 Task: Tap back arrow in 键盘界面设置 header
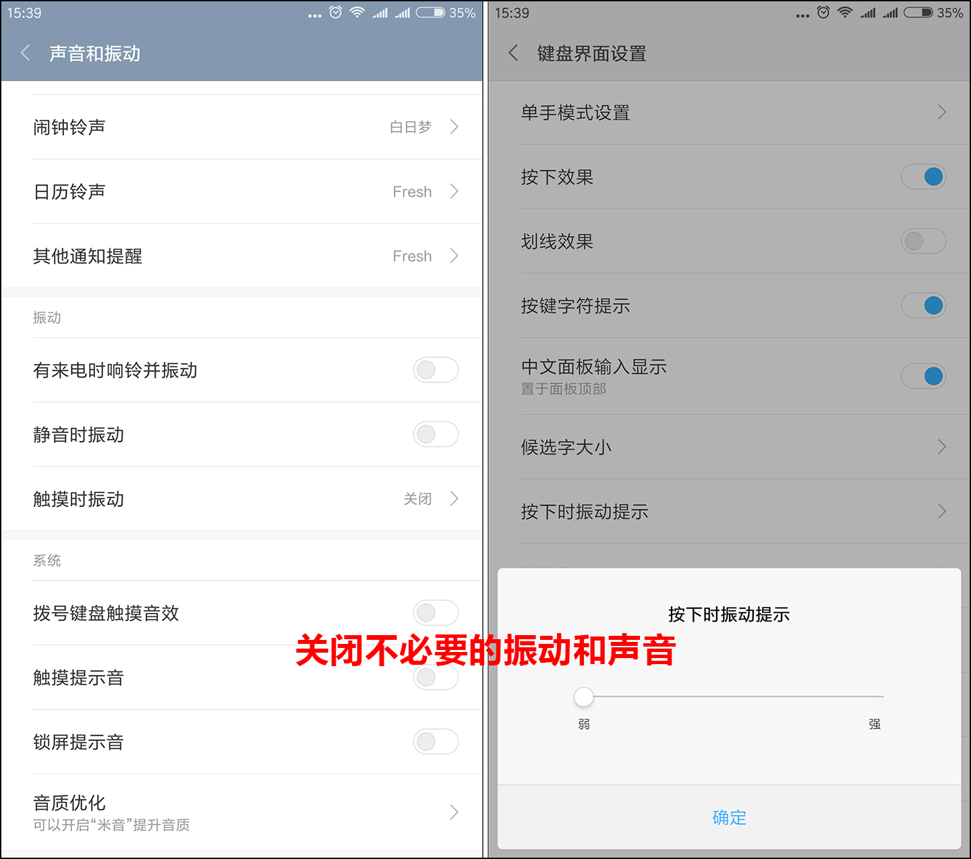[x=513, y=53]
